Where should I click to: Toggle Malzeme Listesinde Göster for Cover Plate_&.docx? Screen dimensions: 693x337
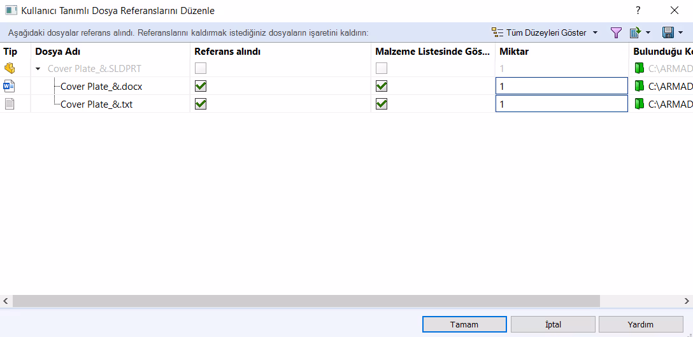tap(382, 86)
